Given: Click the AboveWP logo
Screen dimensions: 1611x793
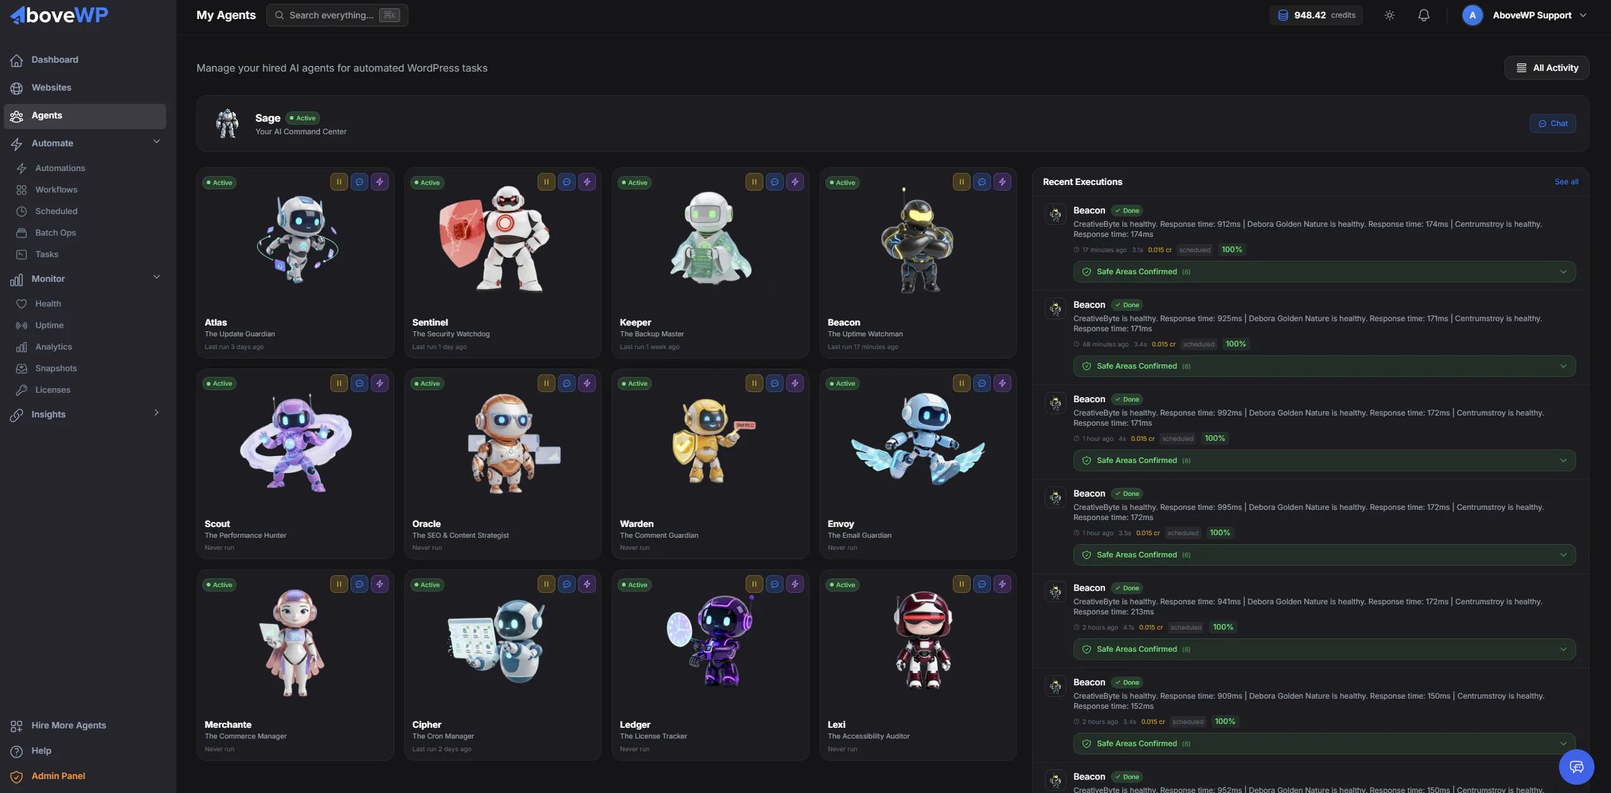Looking at the screenshot, I should pyautogui.click(x=59, y=15).
